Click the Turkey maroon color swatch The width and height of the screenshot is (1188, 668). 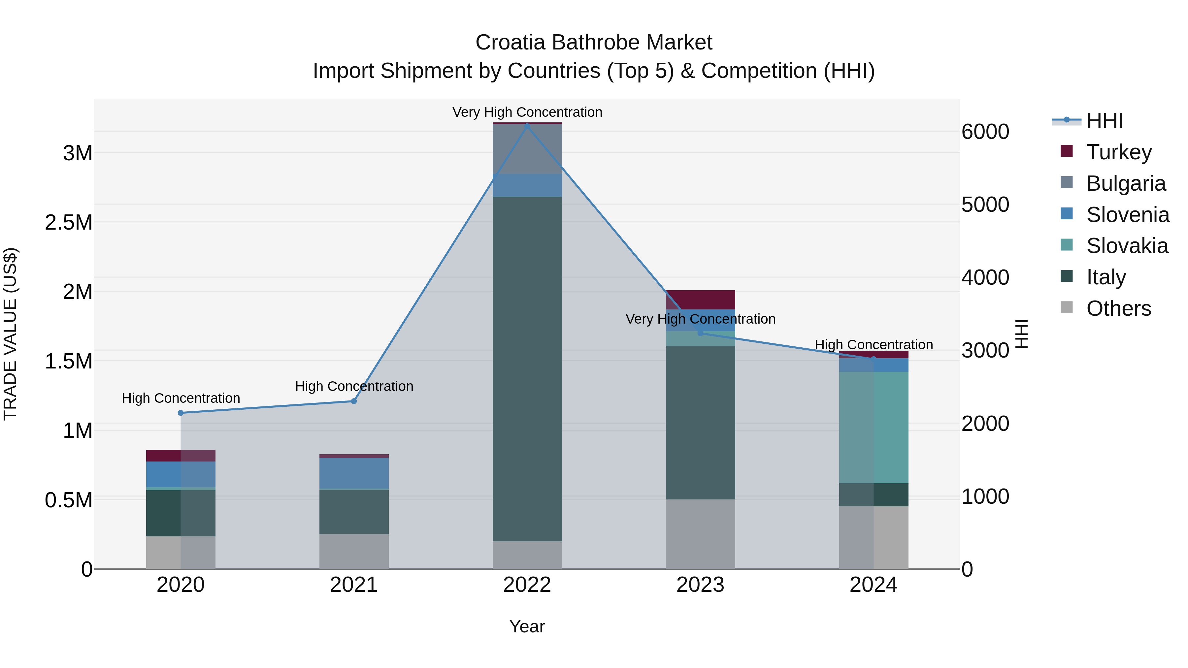click(x=1067, y=151)
